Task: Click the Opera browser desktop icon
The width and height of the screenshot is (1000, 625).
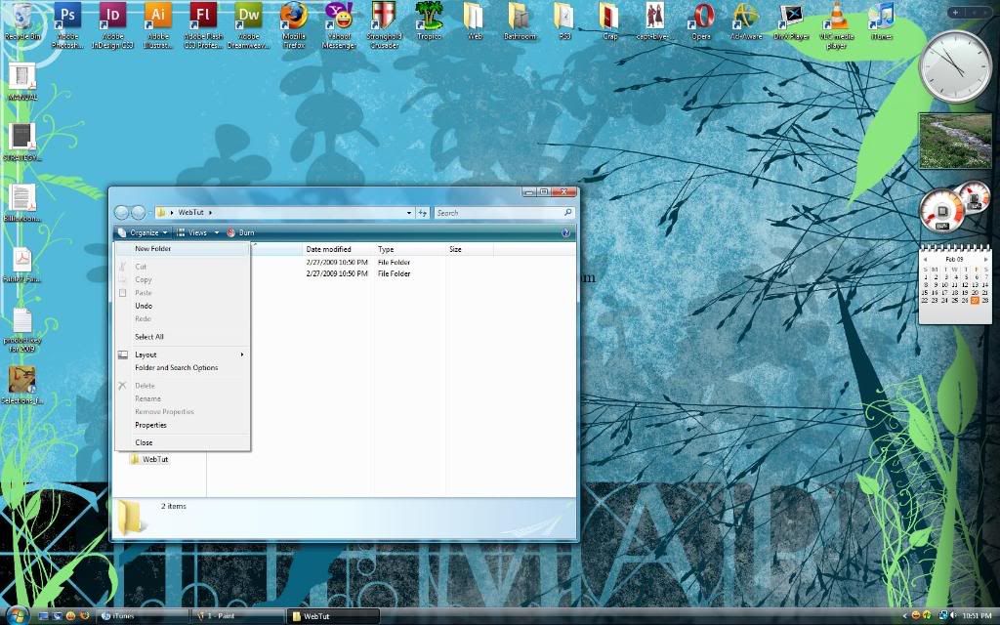Action: (x=700, y=16)
